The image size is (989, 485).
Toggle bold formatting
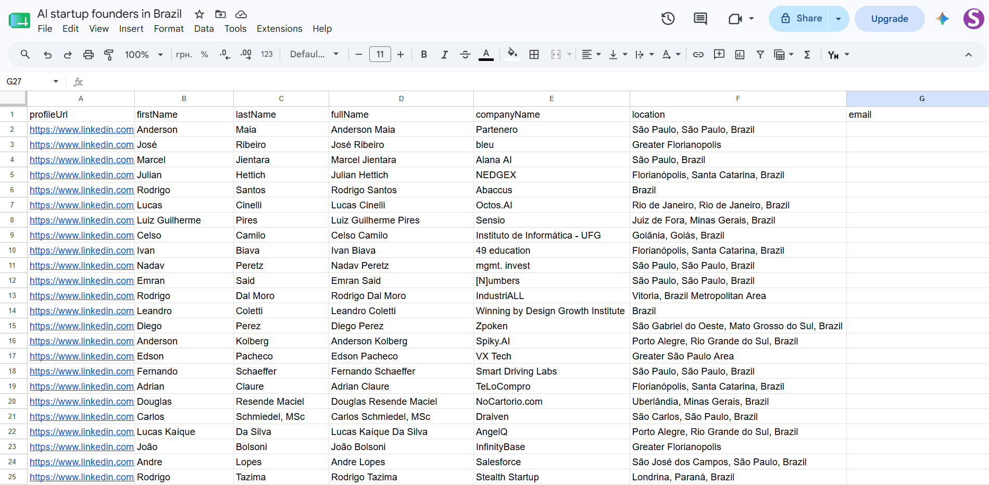[424, 55]
